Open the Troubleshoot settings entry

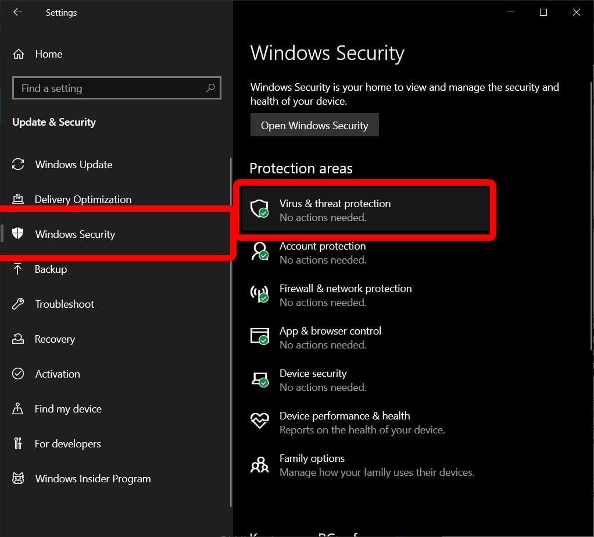tap(65, 304)
